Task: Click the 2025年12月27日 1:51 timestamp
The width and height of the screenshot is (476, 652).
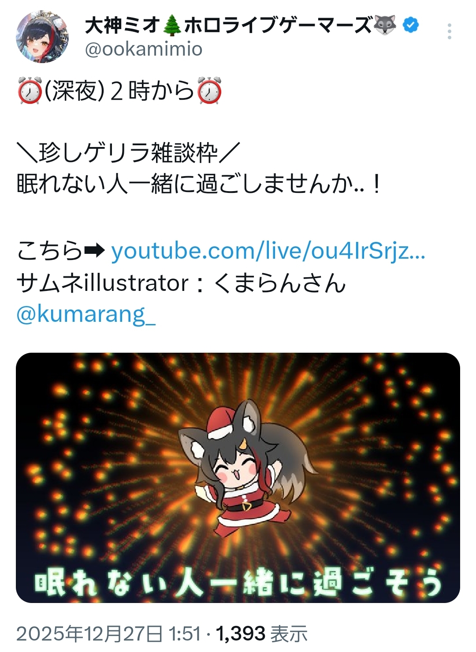Action: 108,634
